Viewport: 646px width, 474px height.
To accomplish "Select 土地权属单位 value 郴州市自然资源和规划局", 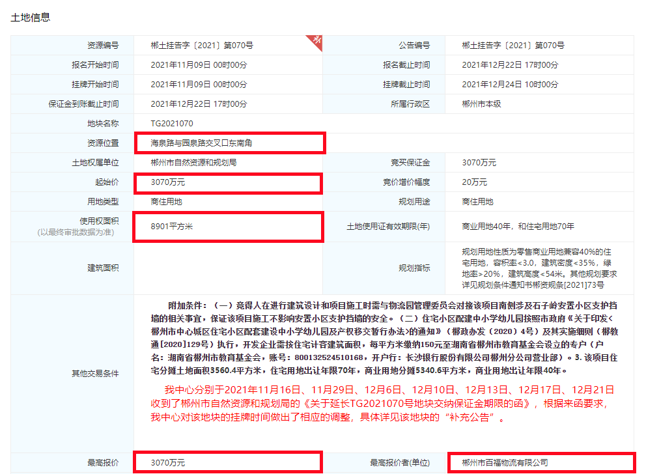I will [x=193, y=163].
